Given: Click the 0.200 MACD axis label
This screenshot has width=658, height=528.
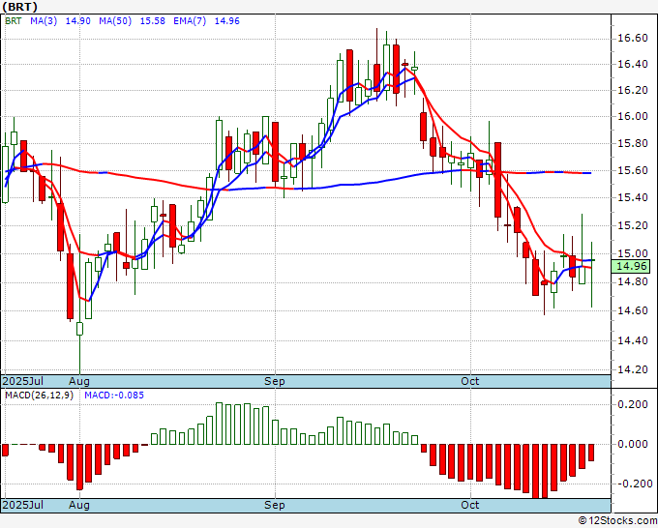Looking at the screenshot, I should point(633,404).
